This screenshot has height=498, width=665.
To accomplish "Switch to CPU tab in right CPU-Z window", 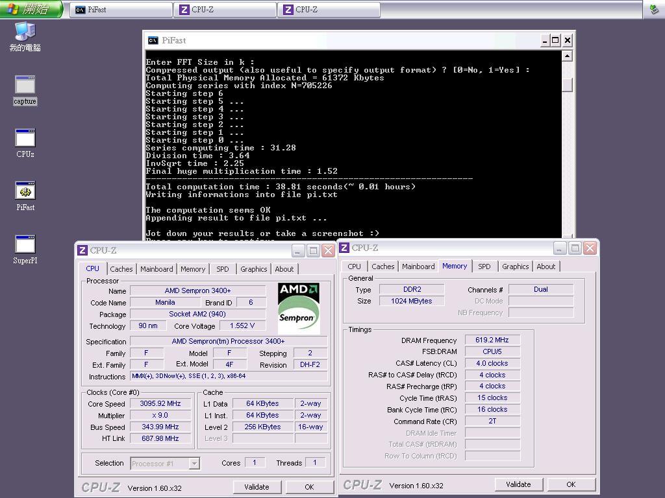I will [354, 267].
